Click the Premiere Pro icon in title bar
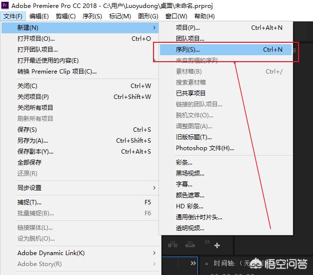The width and height of the screenshot is (313, 275). (x=5, y=5)
